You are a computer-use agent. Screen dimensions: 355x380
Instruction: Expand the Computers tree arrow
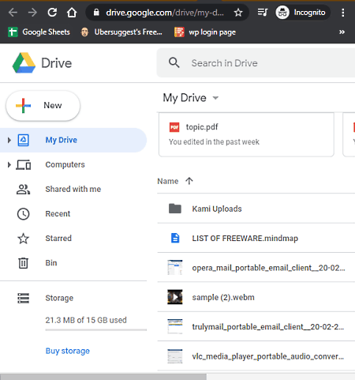(9, 165)
